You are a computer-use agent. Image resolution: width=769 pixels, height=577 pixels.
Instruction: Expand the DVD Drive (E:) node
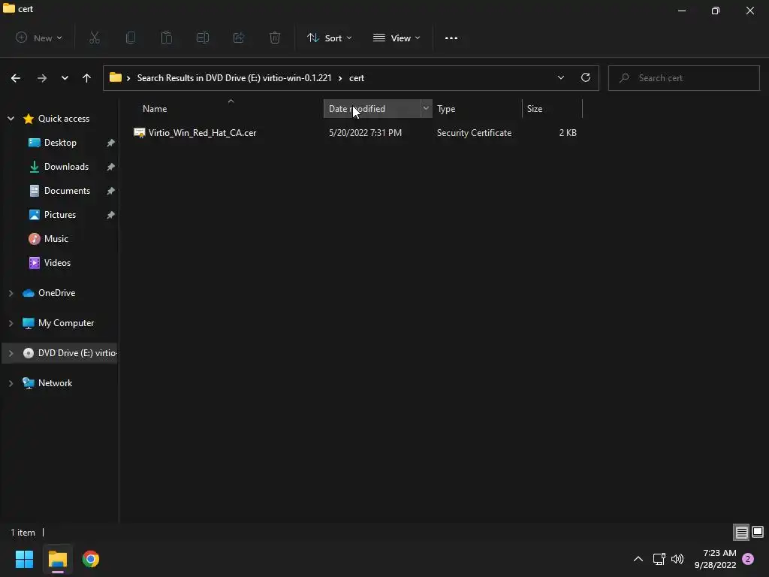pyautogui.click(x=11, y=353)
